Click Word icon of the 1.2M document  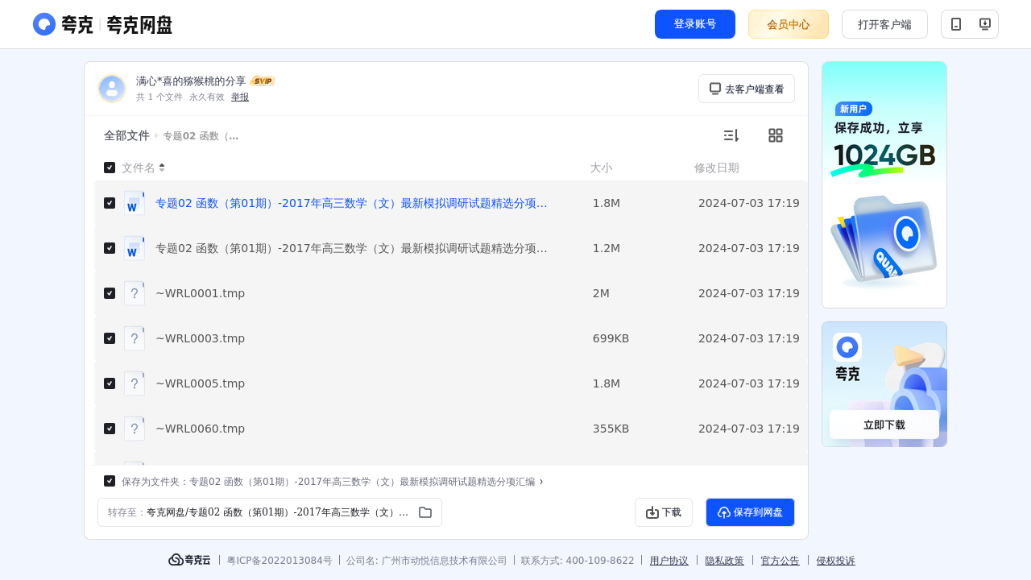click(x=135, y=248)
